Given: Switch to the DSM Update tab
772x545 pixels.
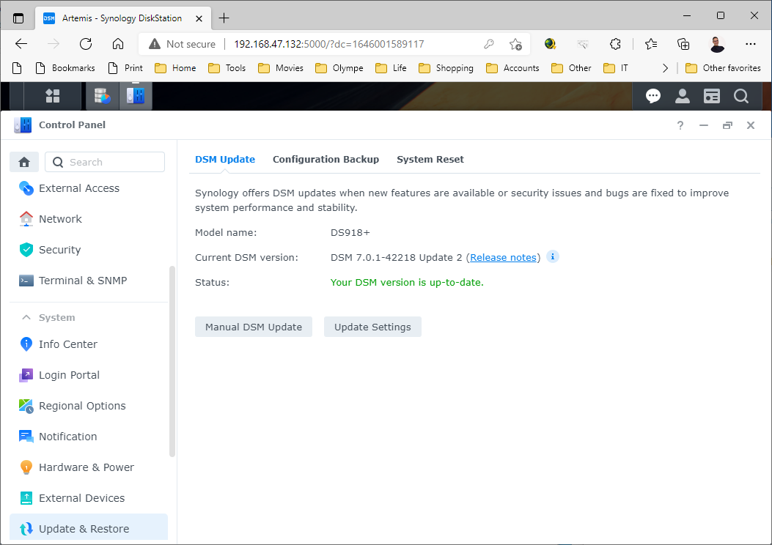Looking at the screenshot, I should pos(225,160).
